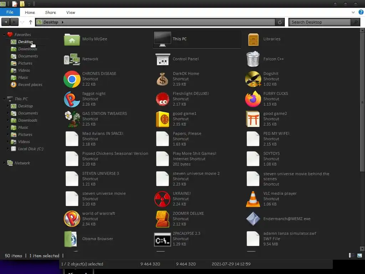Select the good game1 mahjong tile icon
The image size is (365, 274).
(163, 119)
